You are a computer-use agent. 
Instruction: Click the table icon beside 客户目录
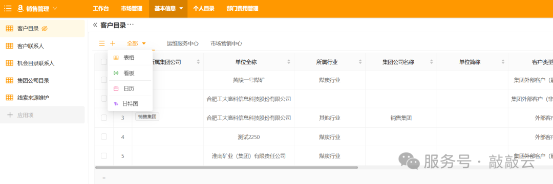pyautogui.click(x=10, y=29)
